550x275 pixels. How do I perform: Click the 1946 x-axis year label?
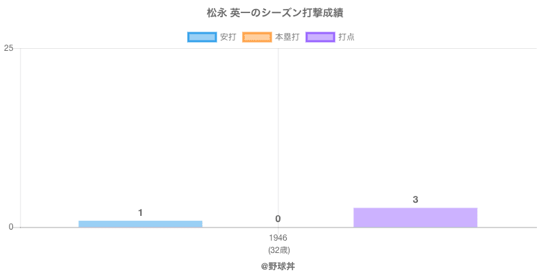(x=278, y=238)
